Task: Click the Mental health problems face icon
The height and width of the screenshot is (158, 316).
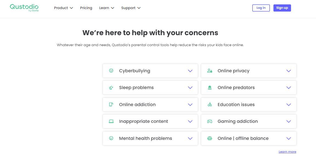Action: pos(111,138)
